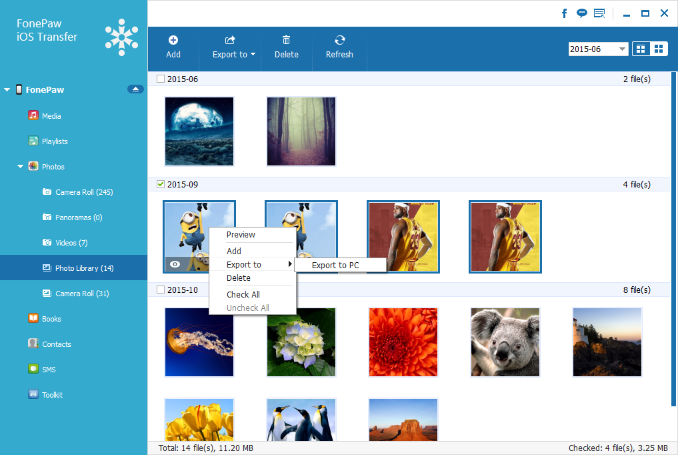This screenshot has width=678, height=455.
Task: Click the Add plus icon in the toolbar
Action: [173, 40]
